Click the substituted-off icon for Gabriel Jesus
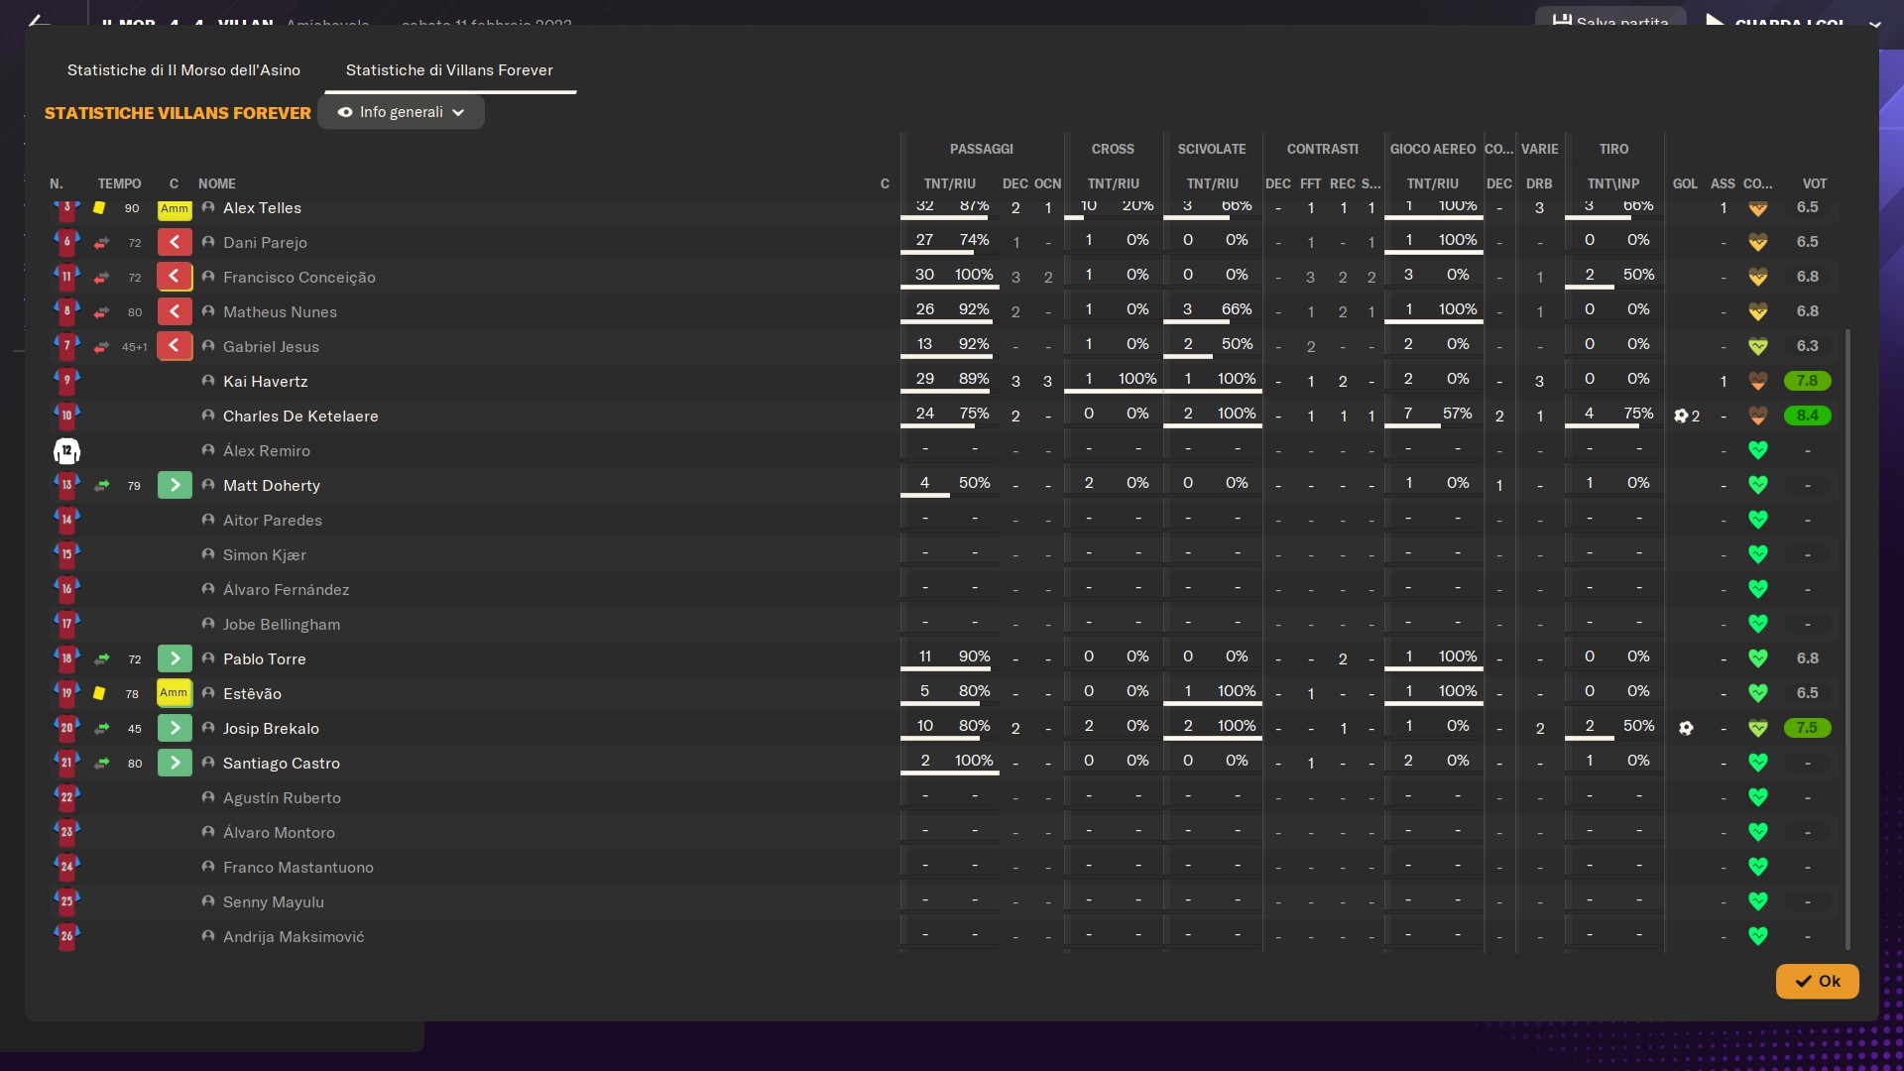The image size is (1904, 1071). click(x=175, y=346)
